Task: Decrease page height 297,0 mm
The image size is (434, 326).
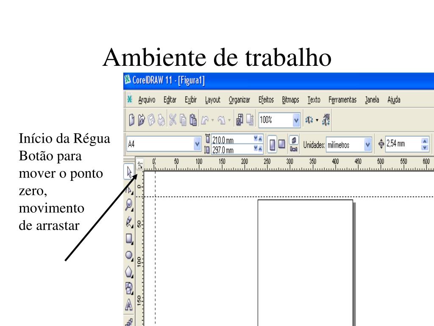Action: tap(256, 149)
